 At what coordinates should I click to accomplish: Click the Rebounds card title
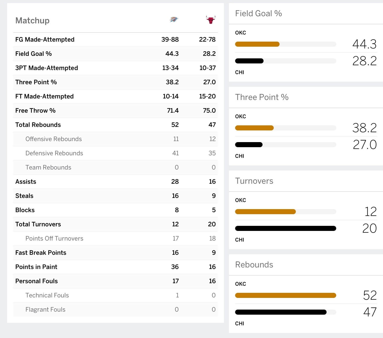(254, 265)
